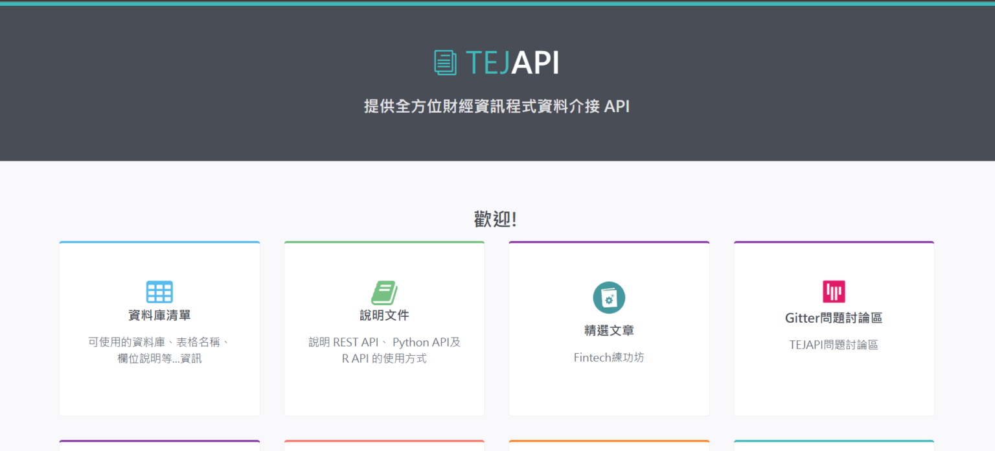The height and width of the screenshot is (451, 995).
Task: Click the green book icon on 說明文件 card
Action: [383, 292]
